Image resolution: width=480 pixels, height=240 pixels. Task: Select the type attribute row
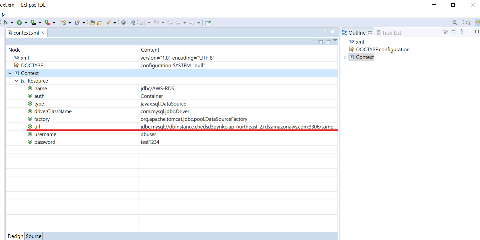[x=172, y=104]
